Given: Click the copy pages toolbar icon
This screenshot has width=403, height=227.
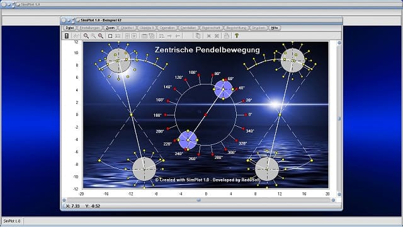Looking at the screenshot, I should (x=198, y=35).
